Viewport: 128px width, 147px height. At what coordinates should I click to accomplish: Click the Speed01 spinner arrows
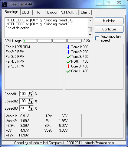pyautogui.click(x=31, y=94)
